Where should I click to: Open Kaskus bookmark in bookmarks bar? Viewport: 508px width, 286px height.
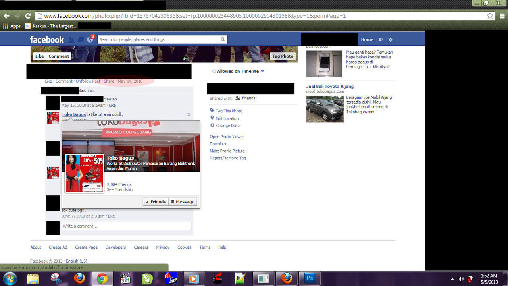coord(50,26)
